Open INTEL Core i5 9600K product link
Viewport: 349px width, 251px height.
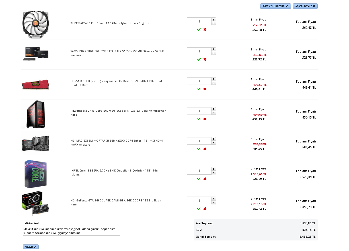pyautogui.click(x=115, y=172)
